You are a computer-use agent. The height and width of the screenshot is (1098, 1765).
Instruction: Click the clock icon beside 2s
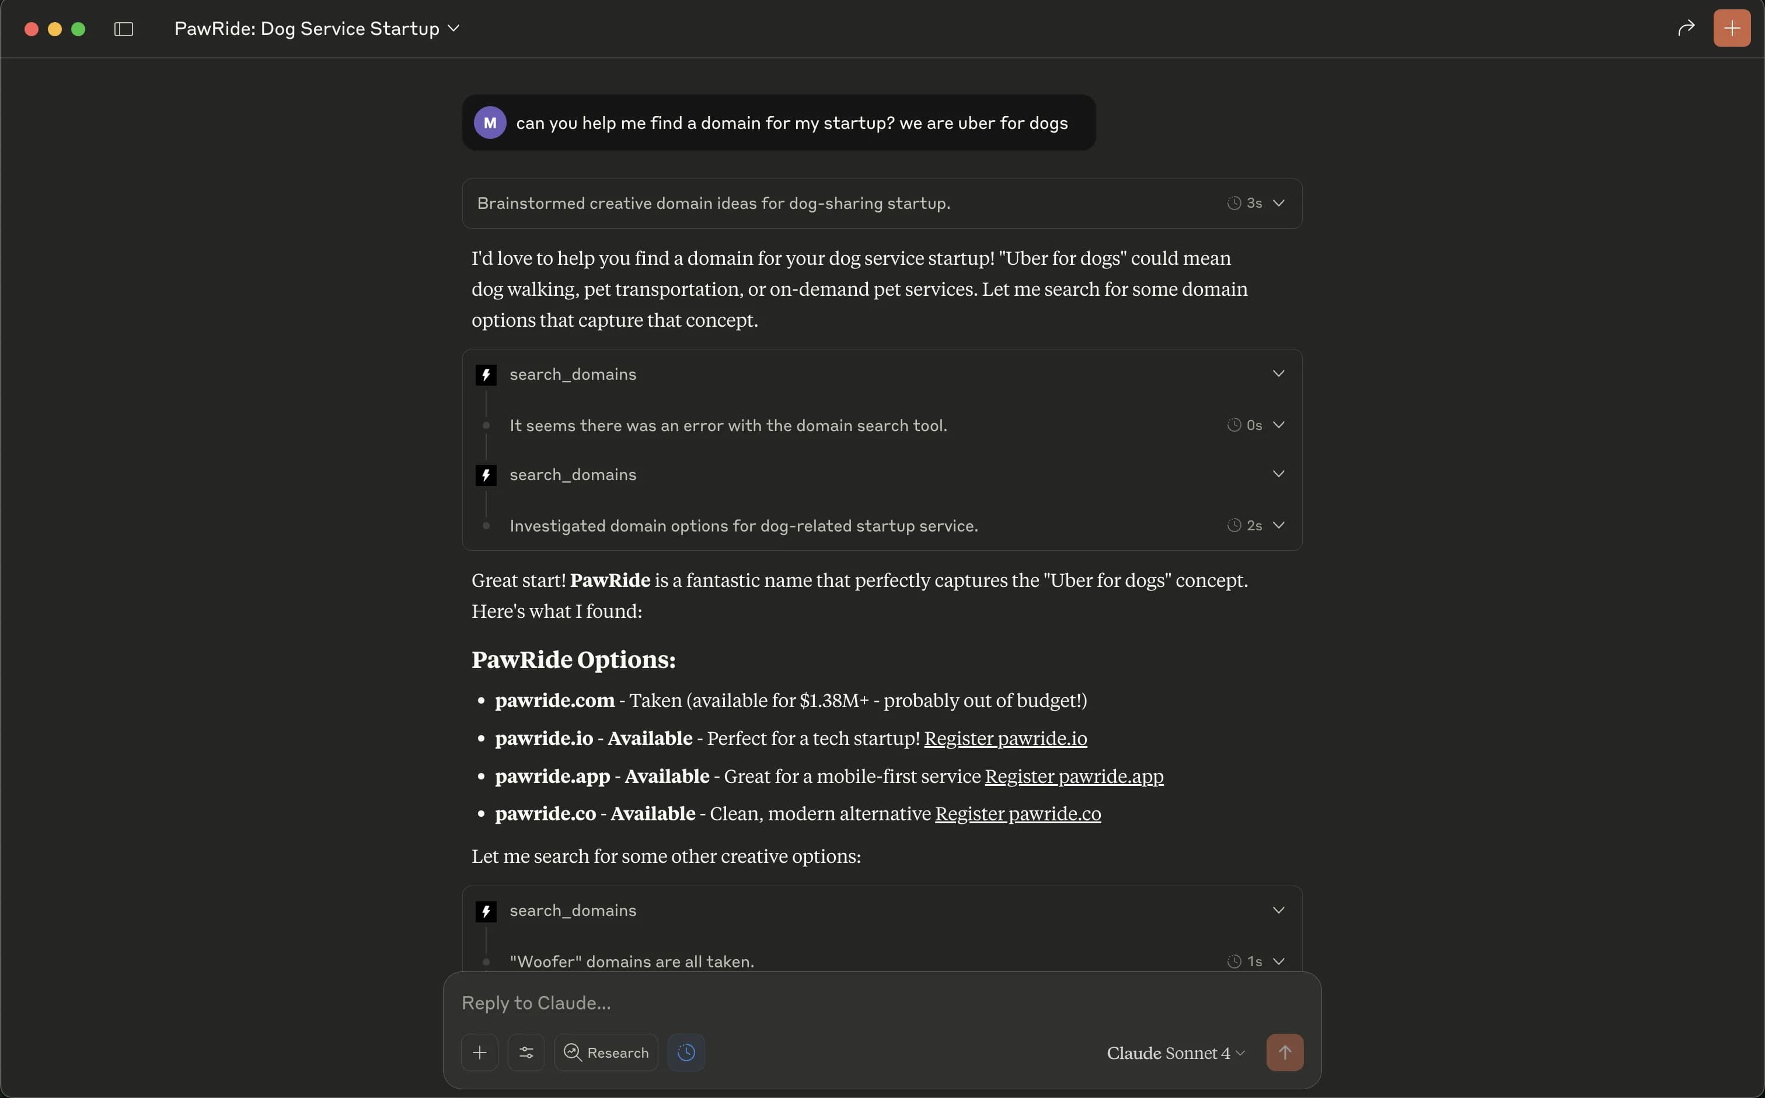tap(1233, 525)
